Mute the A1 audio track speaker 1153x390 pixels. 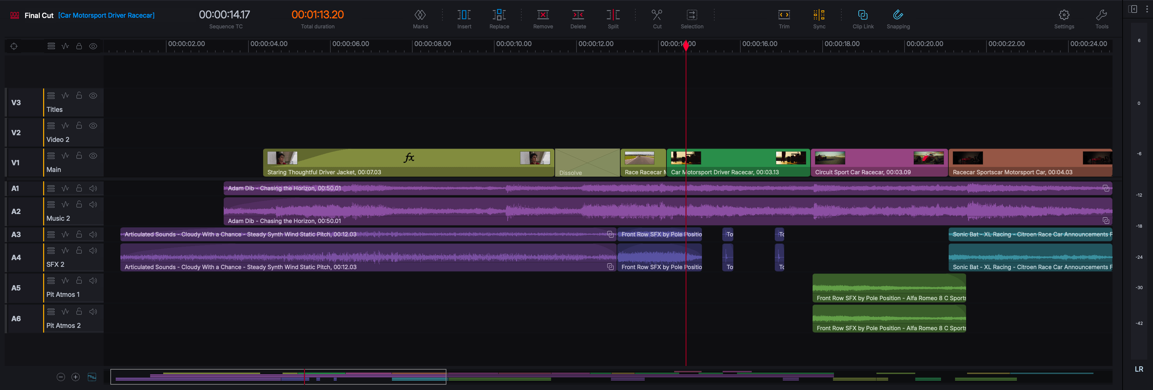(93, 188)
